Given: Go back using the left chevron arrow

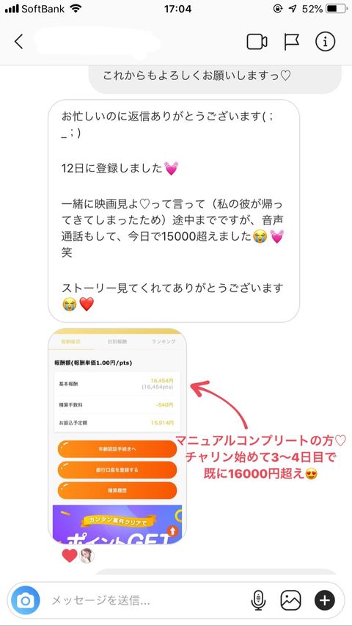Looking at the screenshot, I should click(x=19, y=42).
